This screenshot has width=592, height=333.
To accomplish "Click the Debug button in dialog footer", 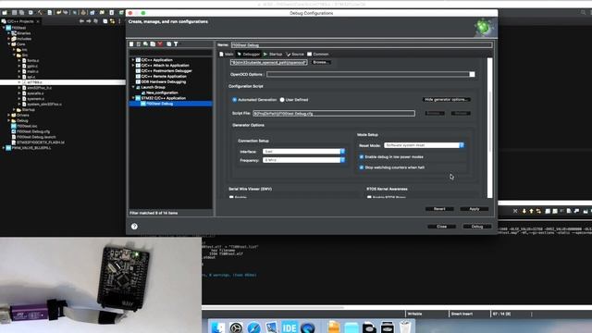I will [477, 227].
